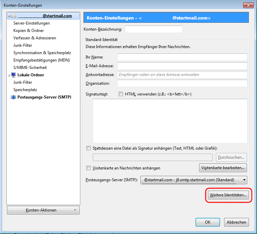
Task: Click the Durchsuchen... button
Action: pyautogui.click(x=231, y=157)
